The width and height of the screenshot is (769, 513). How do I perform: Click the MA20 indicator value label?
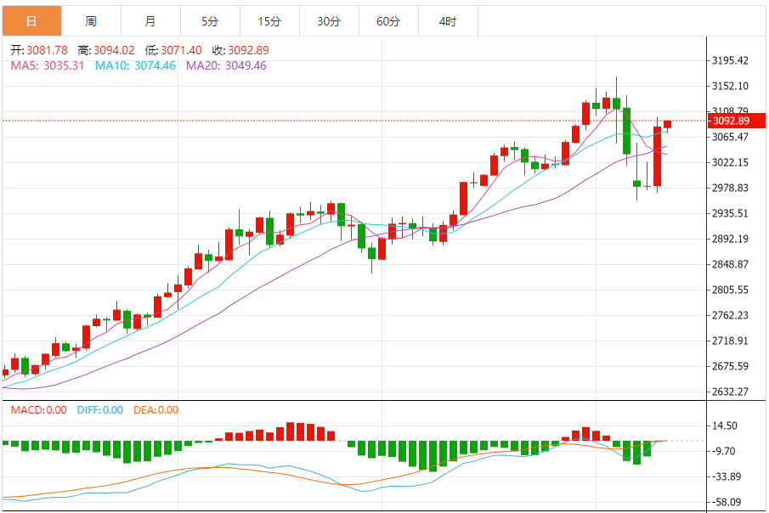pos(226,65)
